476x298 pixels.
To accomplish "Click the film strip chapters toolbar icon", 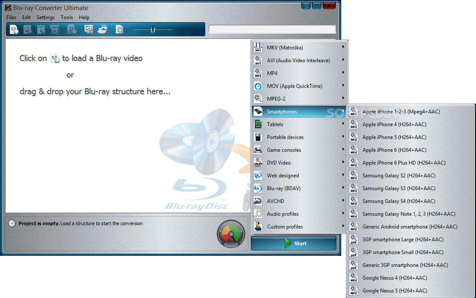I will tap(55, 29).
